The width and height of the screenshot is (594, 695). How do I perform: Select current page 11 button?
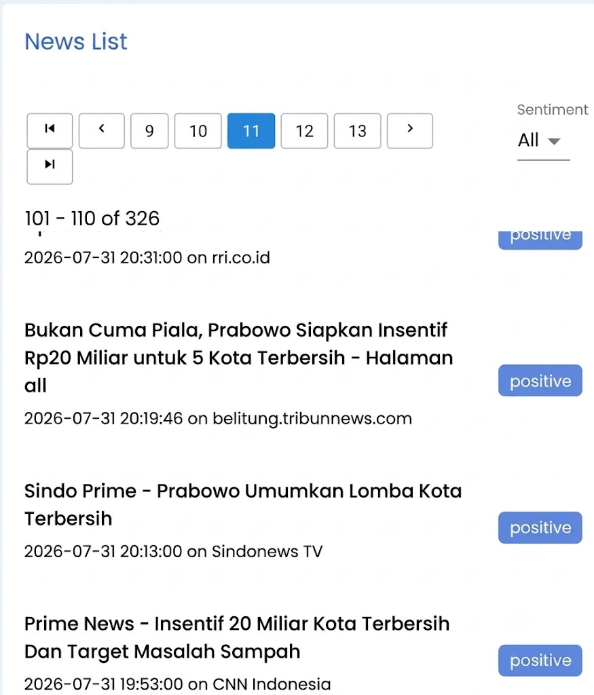click(251, 131)
